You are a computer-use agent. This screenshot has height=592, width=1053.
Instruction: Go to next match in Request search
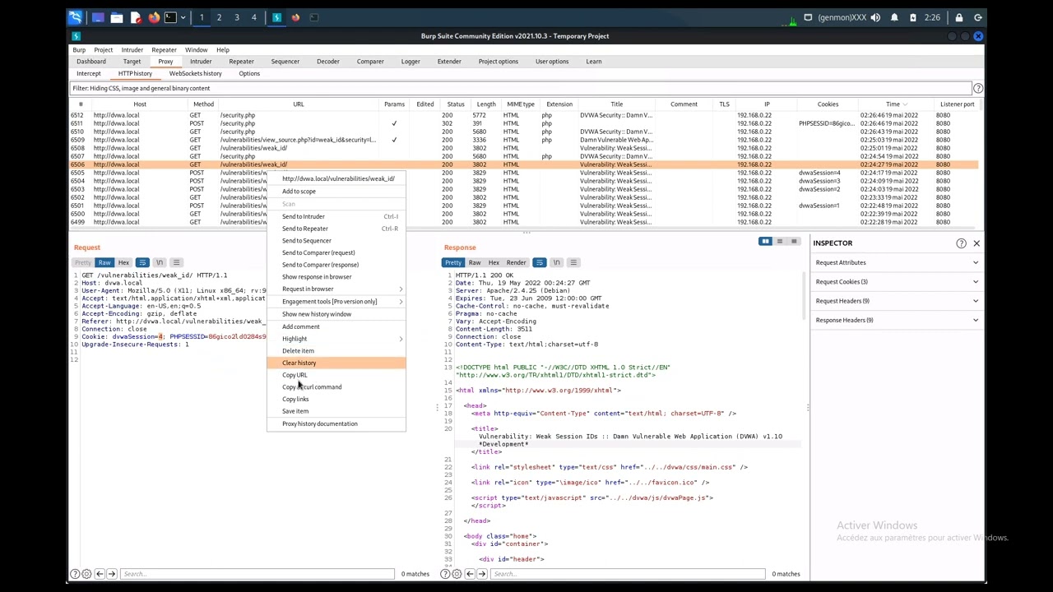(x=112, y=574)
